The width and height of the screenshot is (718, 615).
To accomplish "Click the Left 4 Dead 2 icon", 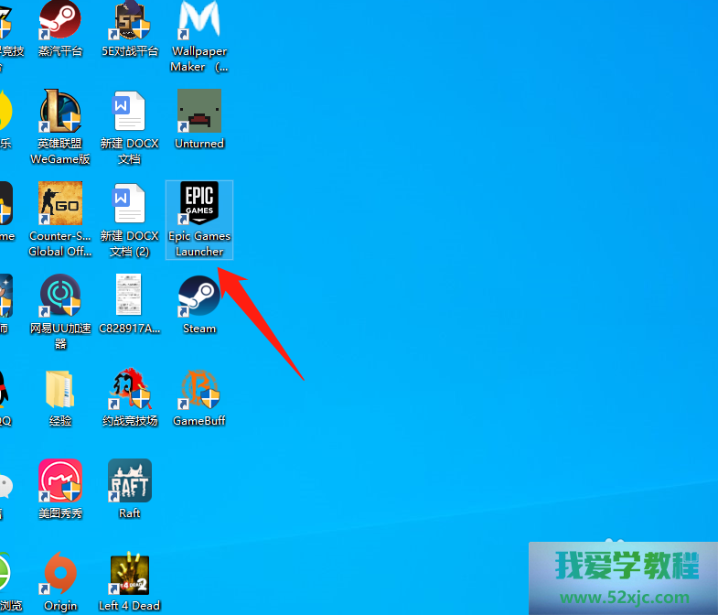I will pos(130,574).
